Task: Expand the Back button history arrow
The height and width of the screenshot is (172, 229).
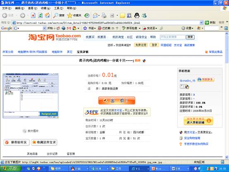Action: click(x=17, y=15)
